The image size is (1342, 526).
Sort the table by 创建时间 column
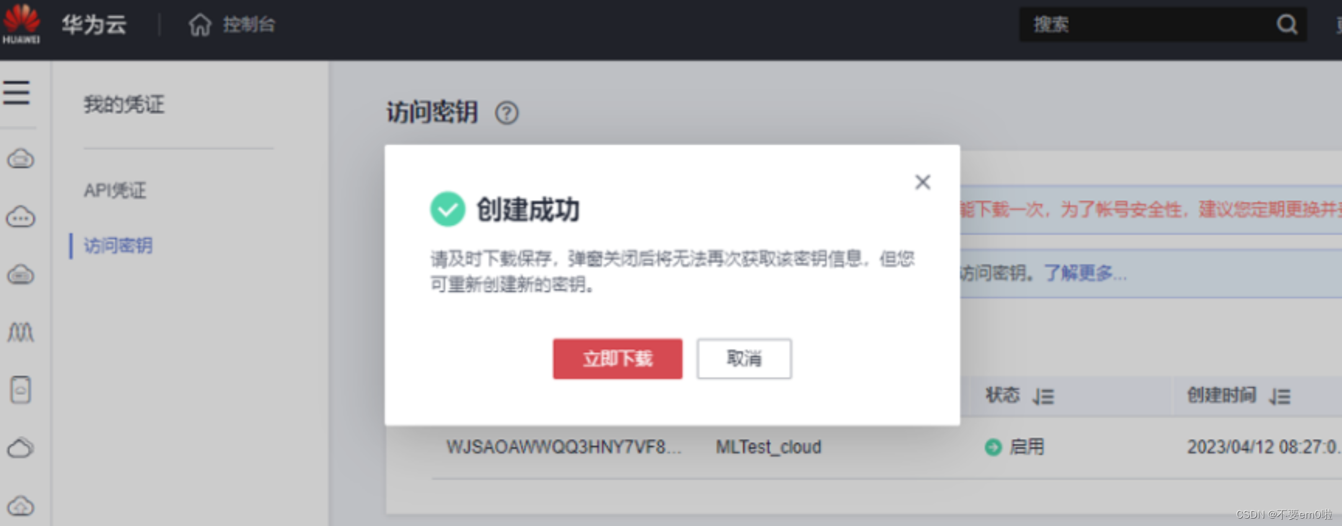point(1279,396)
